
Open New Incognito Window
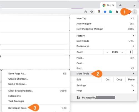(x=104, y=29)
